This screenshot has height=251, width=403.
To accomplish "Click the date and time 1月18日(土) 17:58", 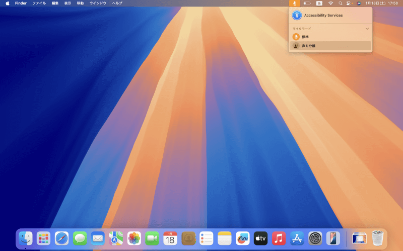I will [382, 4].
